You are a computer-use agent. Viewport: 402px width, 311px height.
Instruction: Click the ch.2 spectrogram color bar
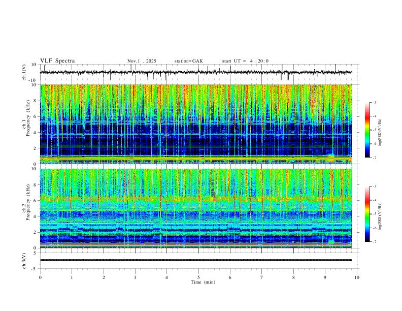367,214
